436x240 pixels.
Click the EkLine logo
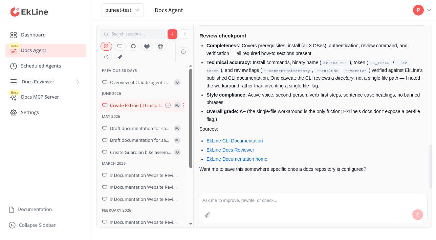[x=29, y=12]
